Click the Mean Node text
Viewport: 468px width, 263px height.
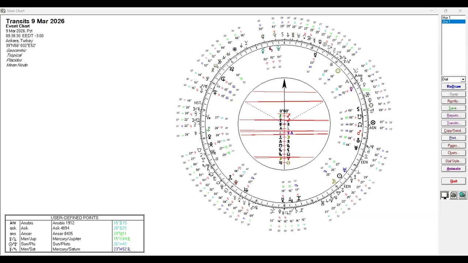[17, 65]
